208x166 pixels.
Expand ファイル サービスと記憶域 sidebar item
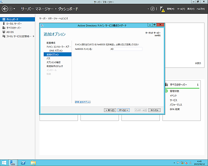click(x=34, y=36)
